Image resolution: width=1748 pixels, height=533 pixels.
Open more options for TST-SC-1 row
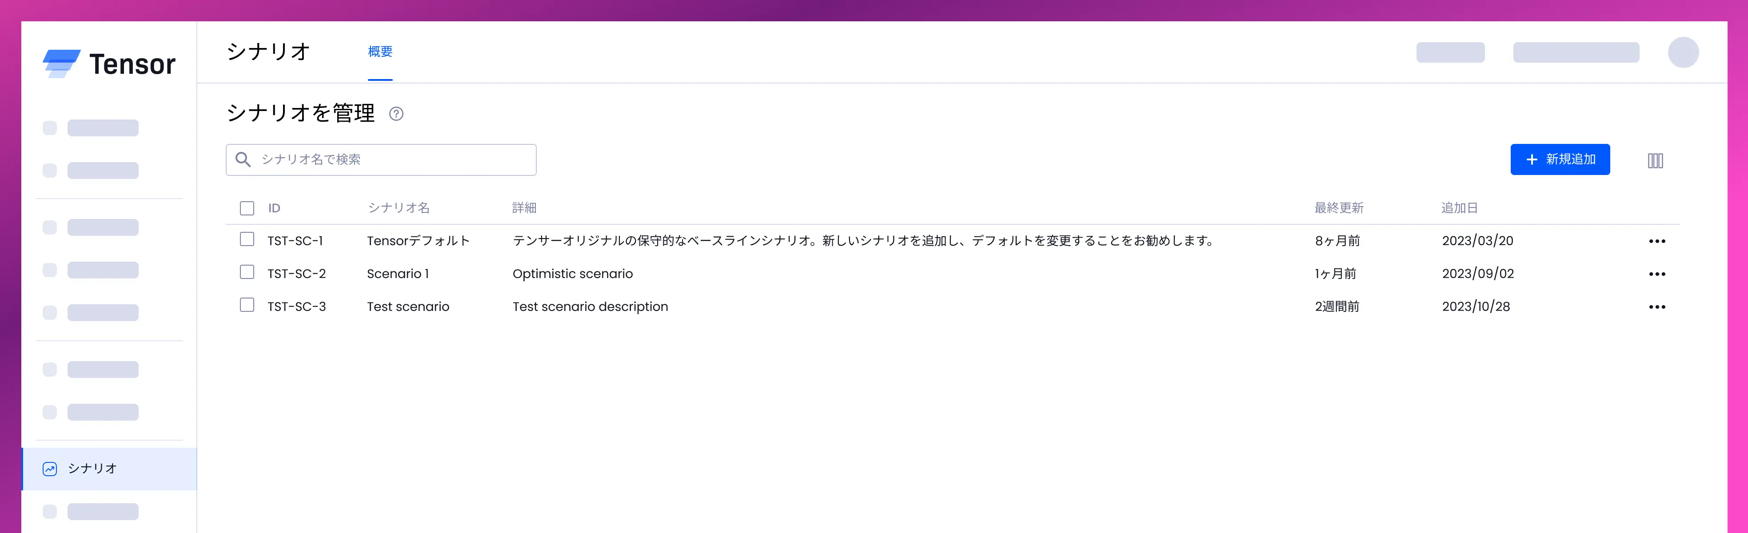[1657, 242]
